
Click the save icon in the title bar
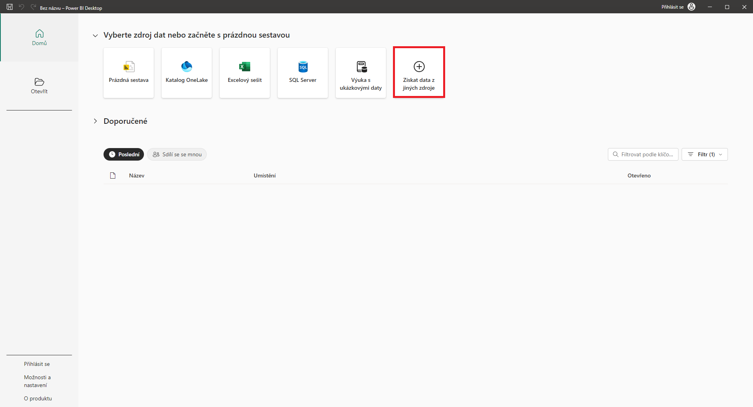pos(9,7)
